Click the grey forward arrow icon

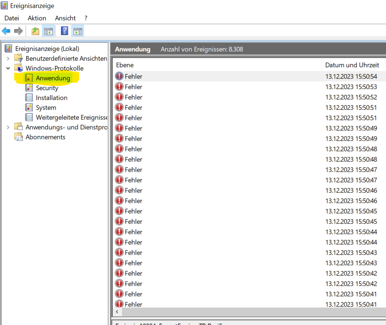[x=19, y=31]
